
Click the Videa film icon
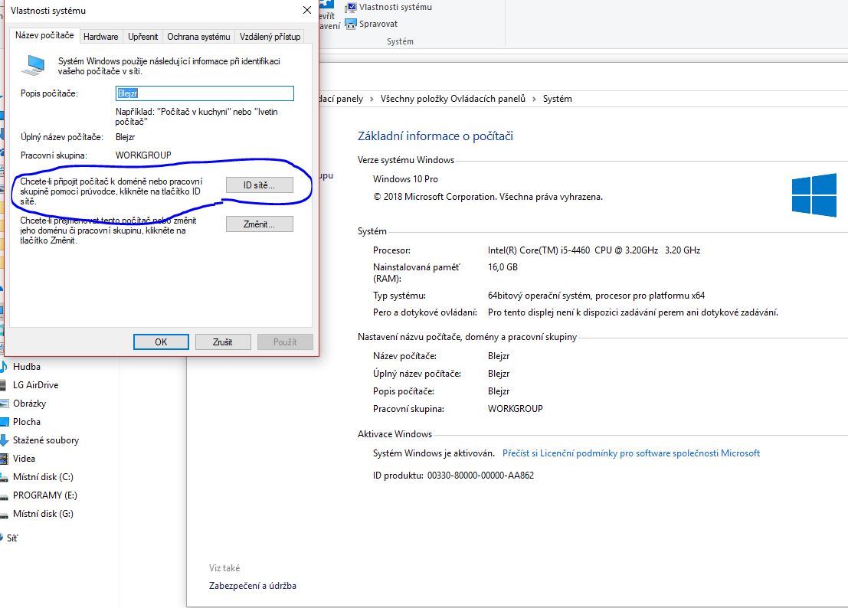pyautogui.click(x=5, y=459)
